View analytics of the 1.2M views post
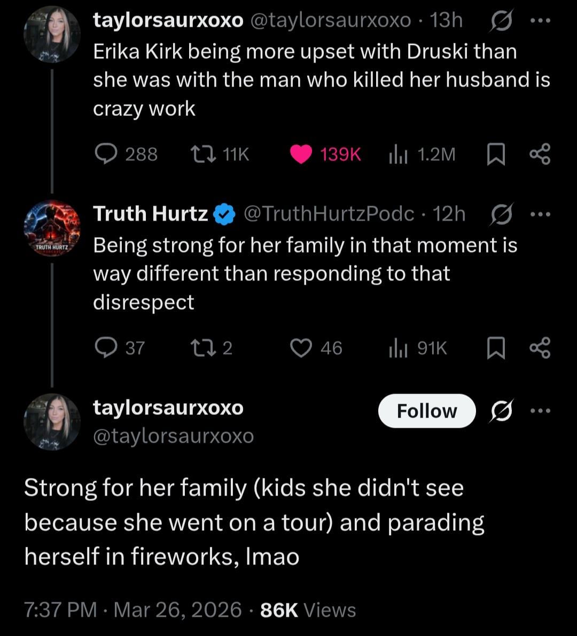 click(x=398, y=154)
